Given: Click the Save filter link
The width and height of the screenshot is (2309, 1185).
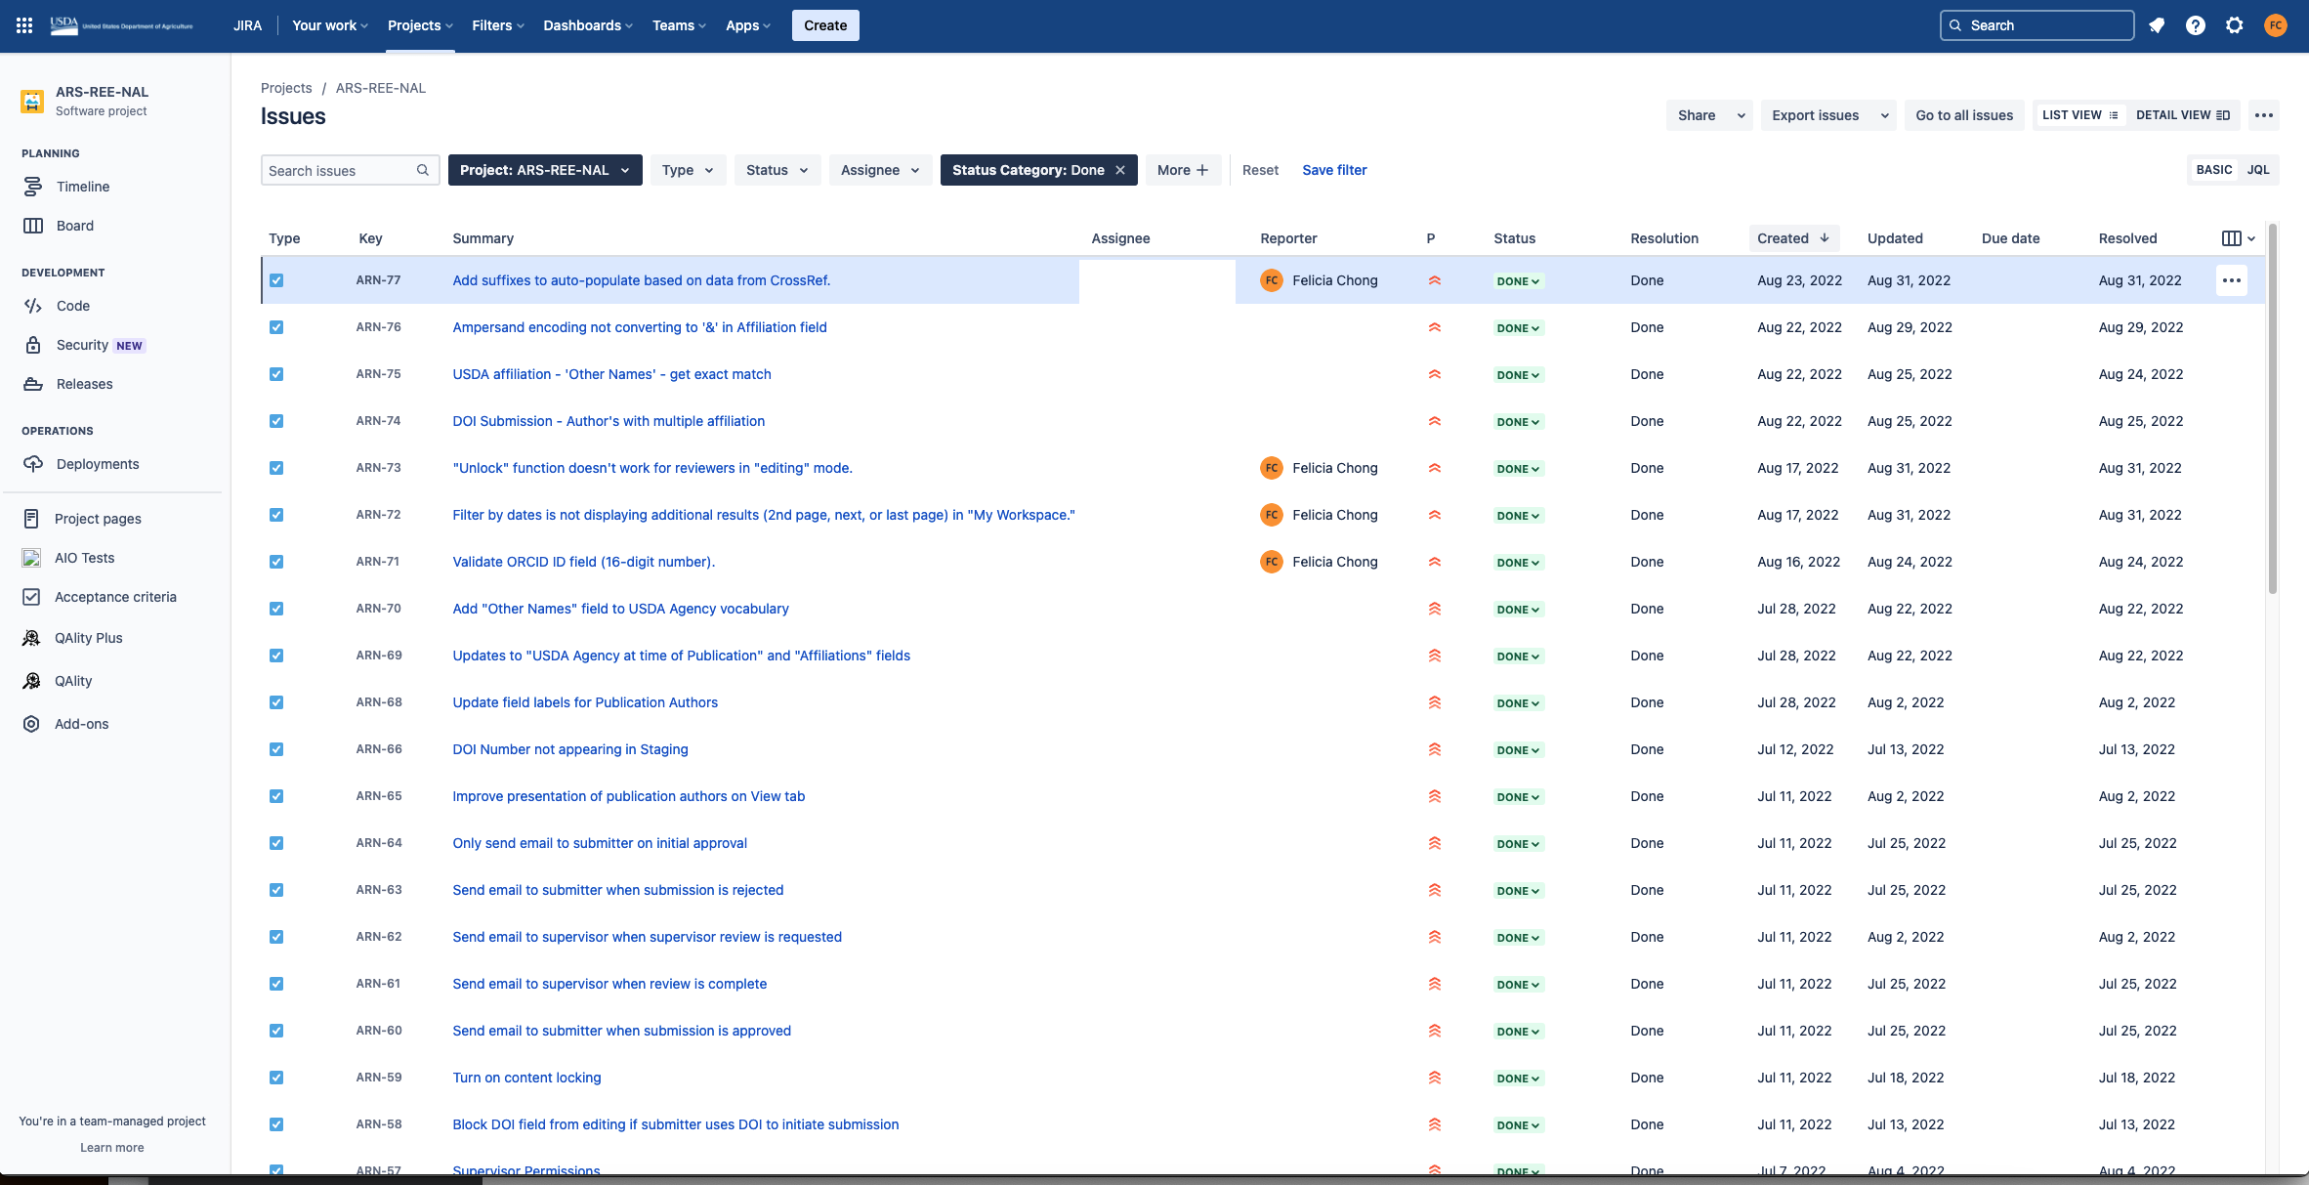Looking at the screenshot, I should coord(1334,170).
